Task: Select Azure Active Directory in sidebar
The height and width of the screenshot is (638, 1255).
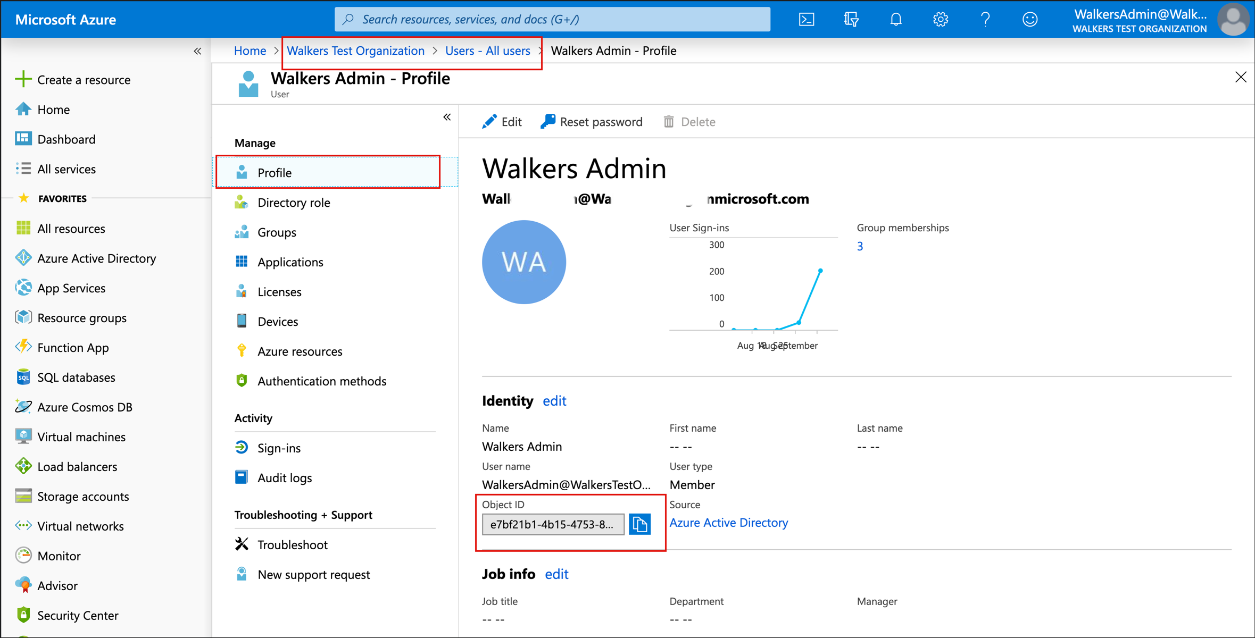Action: pyautogui.click(x=96, y=258)
